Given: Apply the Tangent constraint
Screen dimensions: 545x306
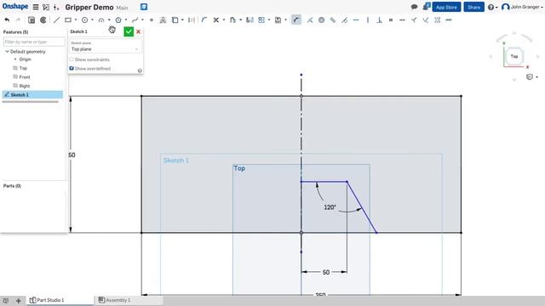Looking at the screenshot, I should point(344,20).
